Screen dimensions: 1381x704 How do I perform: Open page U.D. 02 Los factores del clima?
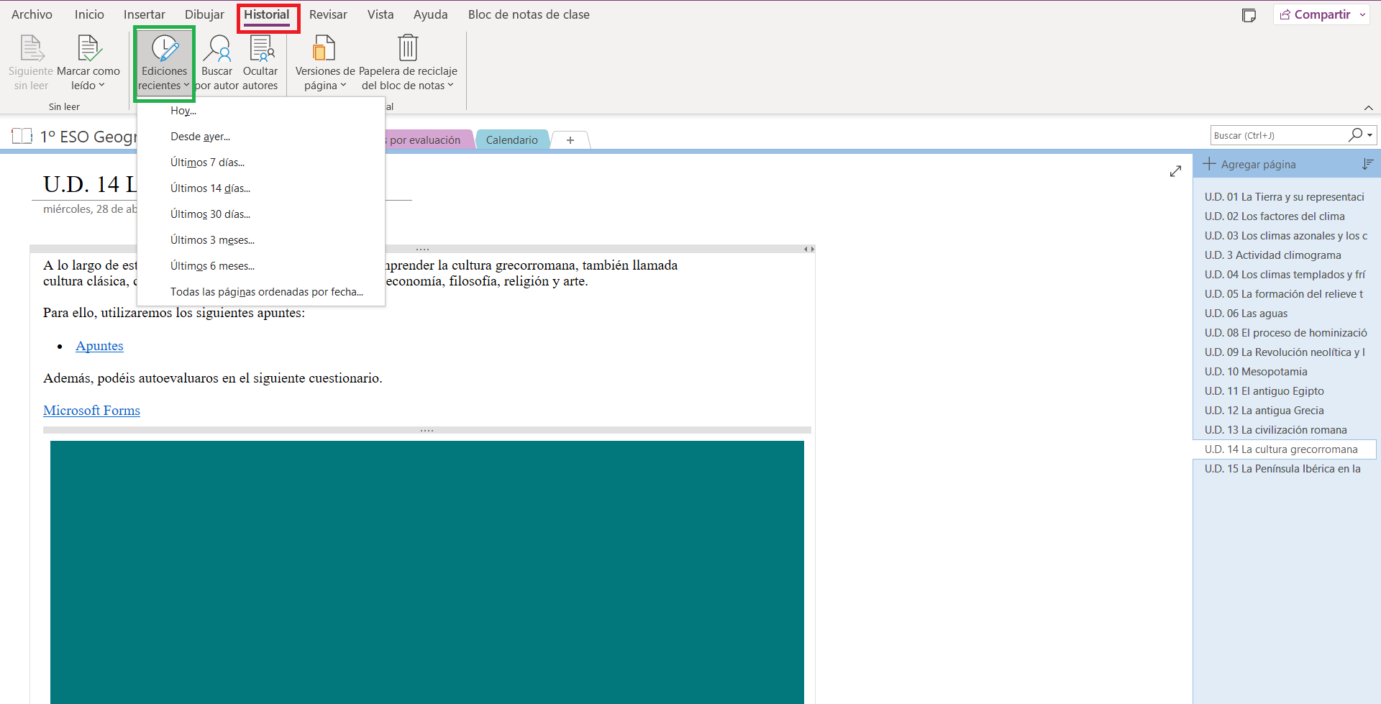click(1285, 216)
